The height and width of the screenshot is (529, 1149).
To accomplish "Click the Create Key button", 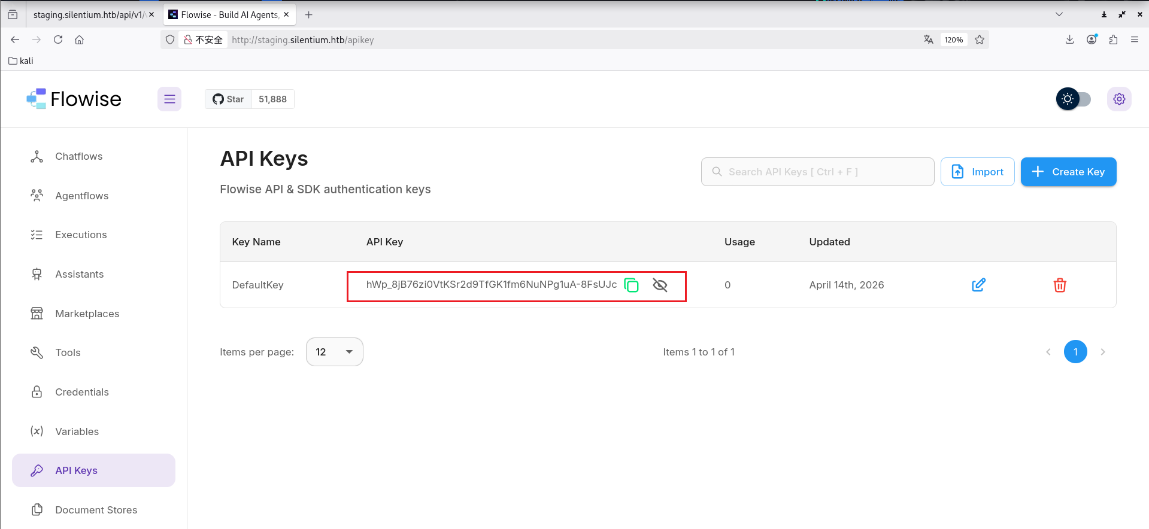I will pos(1068,172).
